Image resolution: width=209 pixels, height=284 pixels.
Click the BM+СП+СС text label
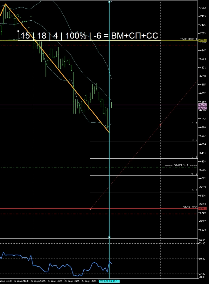click(135, 36)
